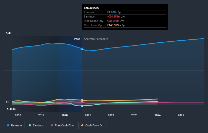
Task: Click the Cash From Op label in tooltip
Action: coord(93,25)
